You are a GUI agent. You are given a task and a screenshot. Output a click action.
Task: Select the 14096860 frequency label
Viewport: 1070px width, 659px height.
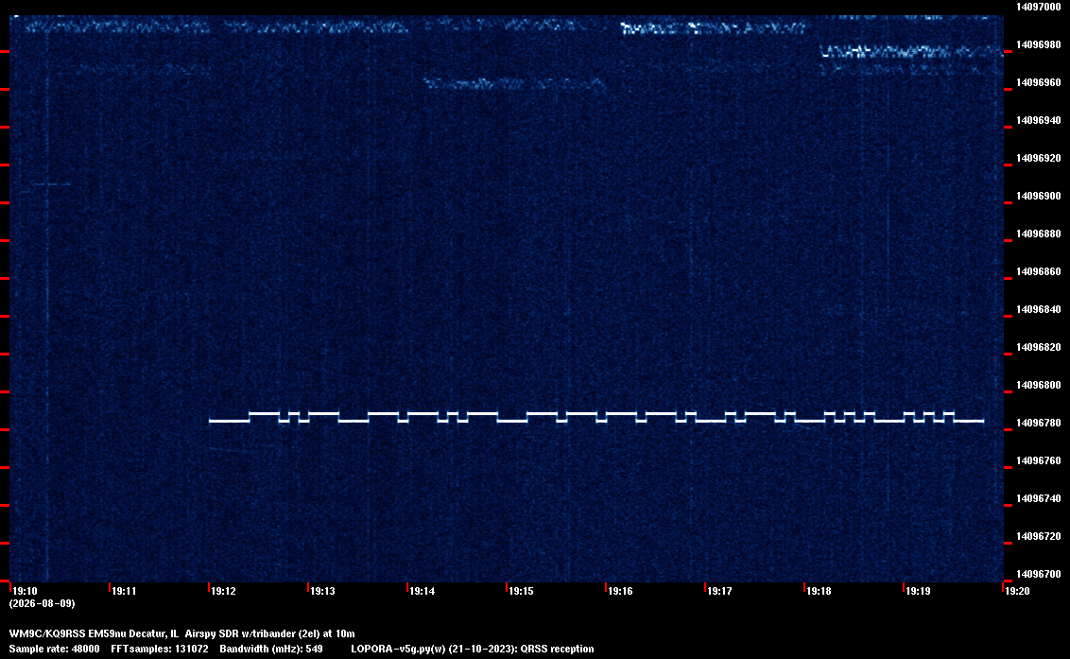[1039, 271]
